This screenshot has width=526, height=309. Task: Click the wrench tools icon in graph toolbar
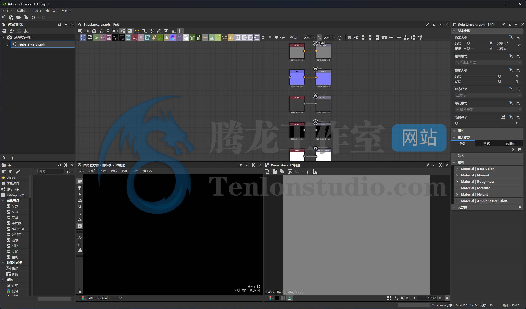click(x=159, y=31)
